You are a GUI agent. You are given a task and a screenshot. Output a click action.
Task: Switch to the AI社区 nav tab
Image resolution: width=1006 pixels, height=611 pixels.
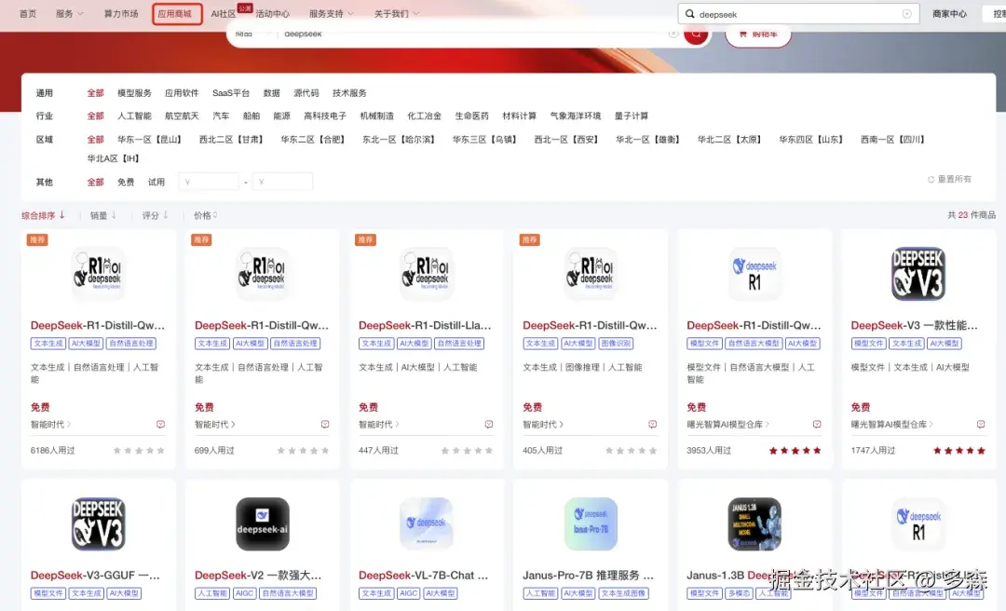pos(223,13)
